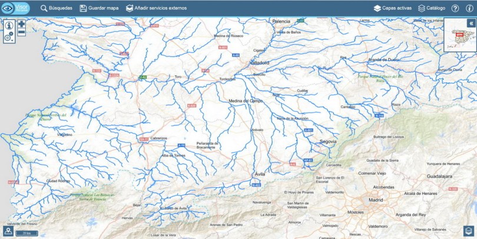Click Guardar mapa in the toolbar
Viewport: 477px width, 239px height.
tap(99, 8)
